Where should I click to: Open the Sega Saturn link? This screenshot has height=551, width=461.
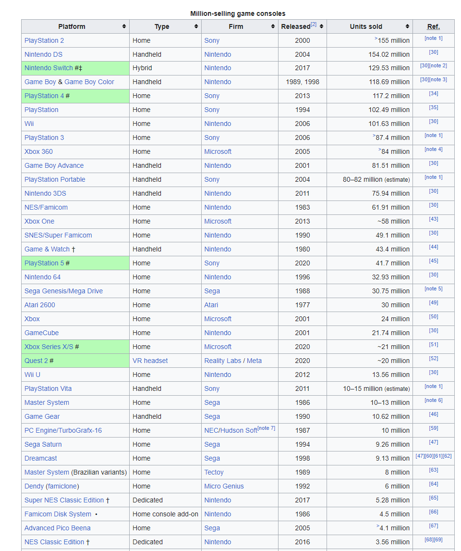tap(43, 444)
